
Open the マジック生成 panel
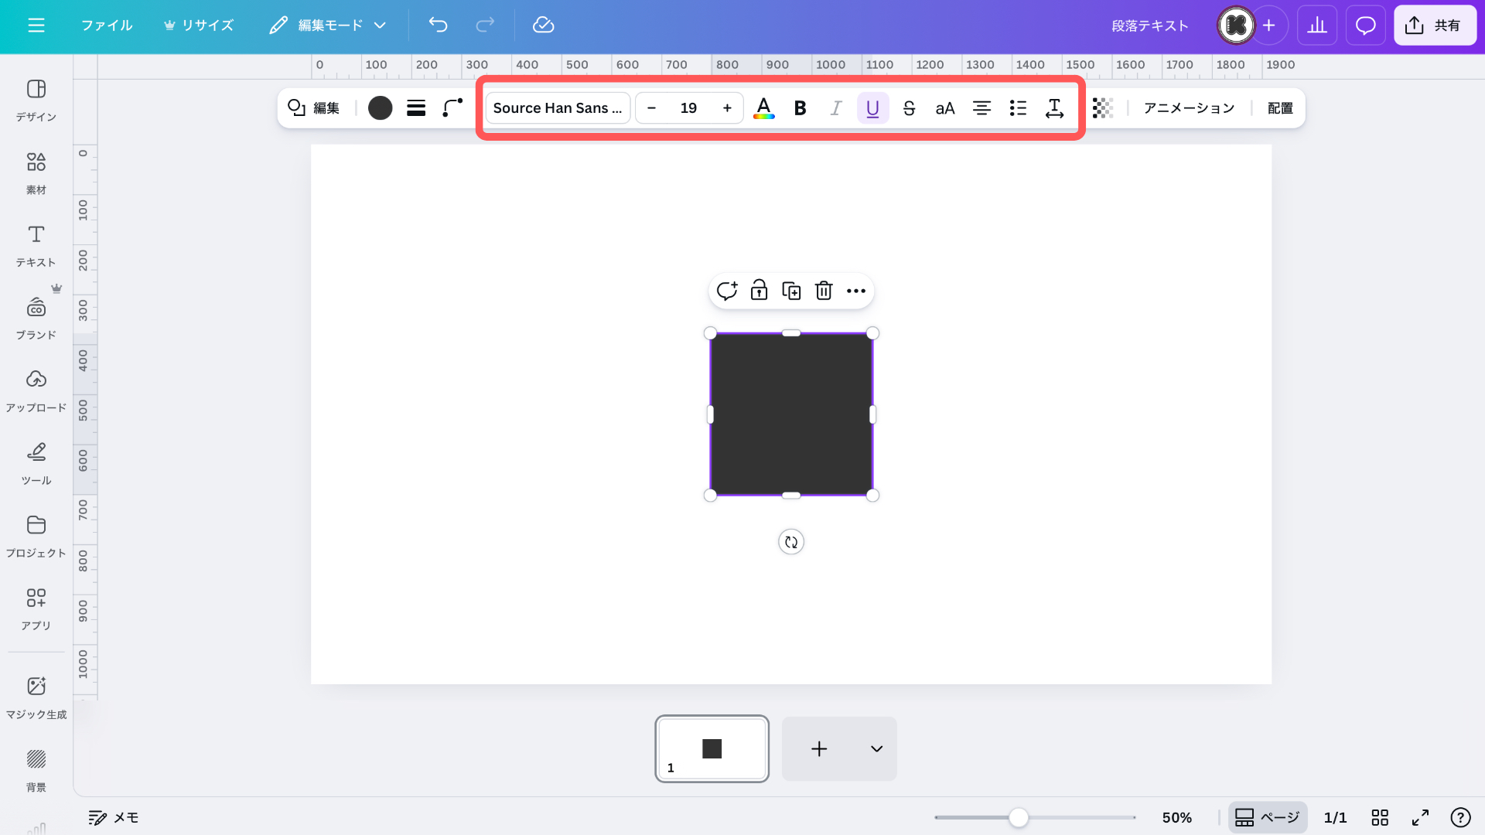(36, 698)
